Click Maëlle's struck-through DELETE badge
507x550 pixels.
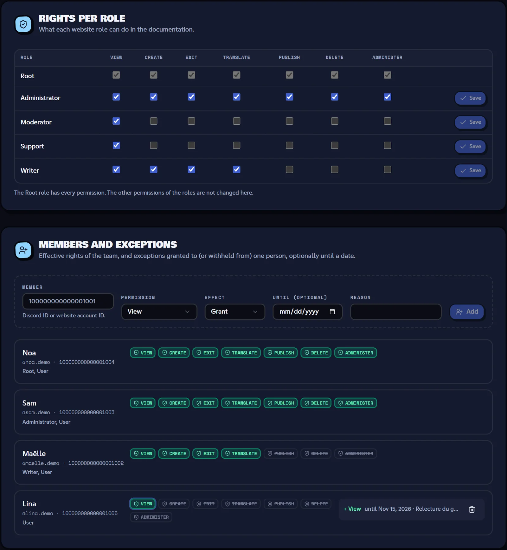[316, 454]
